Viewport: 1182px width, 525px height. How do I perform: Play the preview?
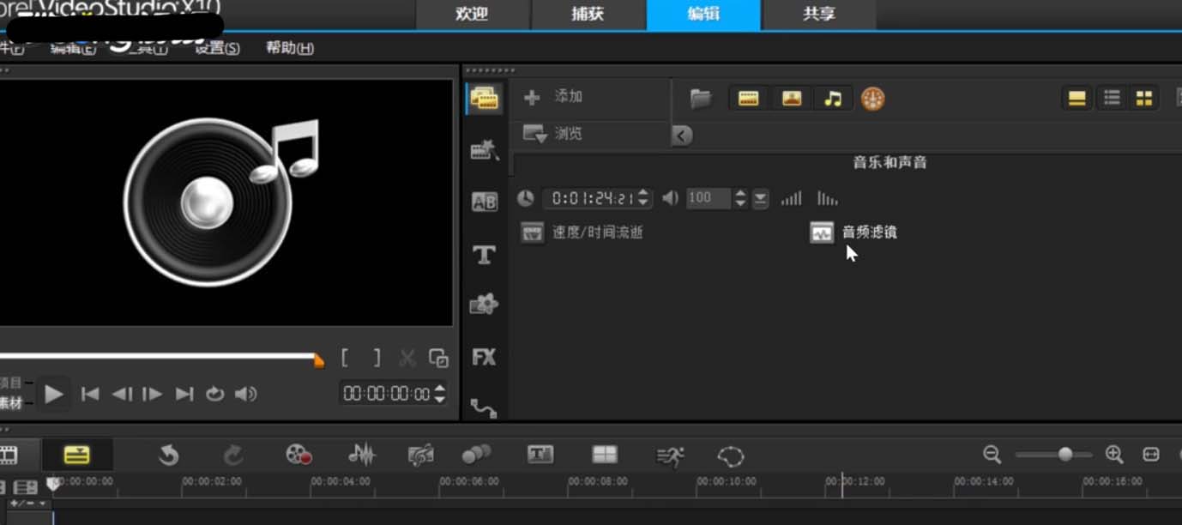pyautogui.click(x=53, y=394)
